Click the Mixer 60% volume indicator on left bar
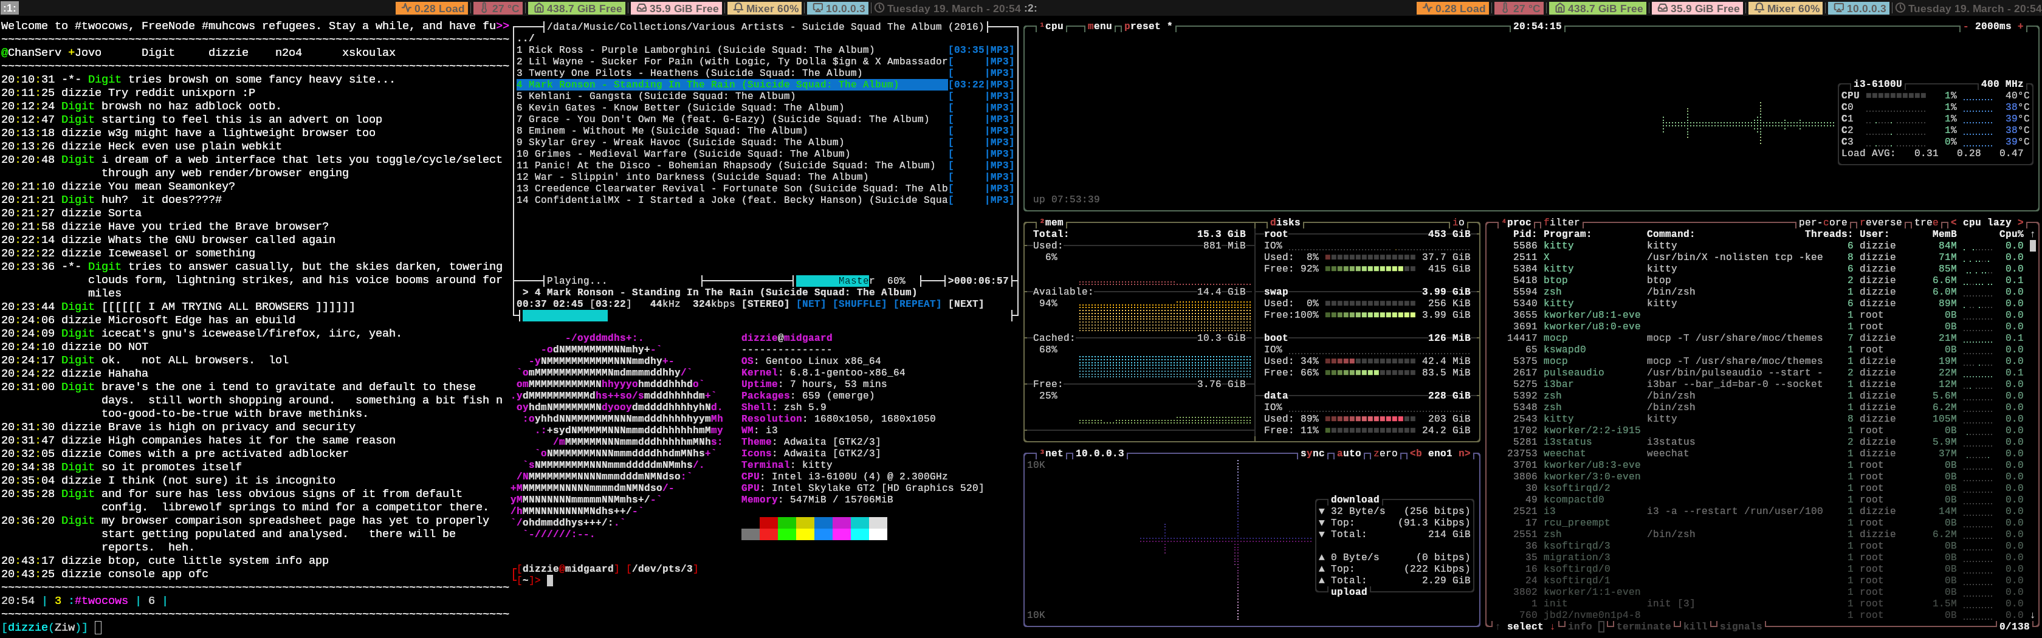This screenshot has width=2042, height=638. (764, 8)
